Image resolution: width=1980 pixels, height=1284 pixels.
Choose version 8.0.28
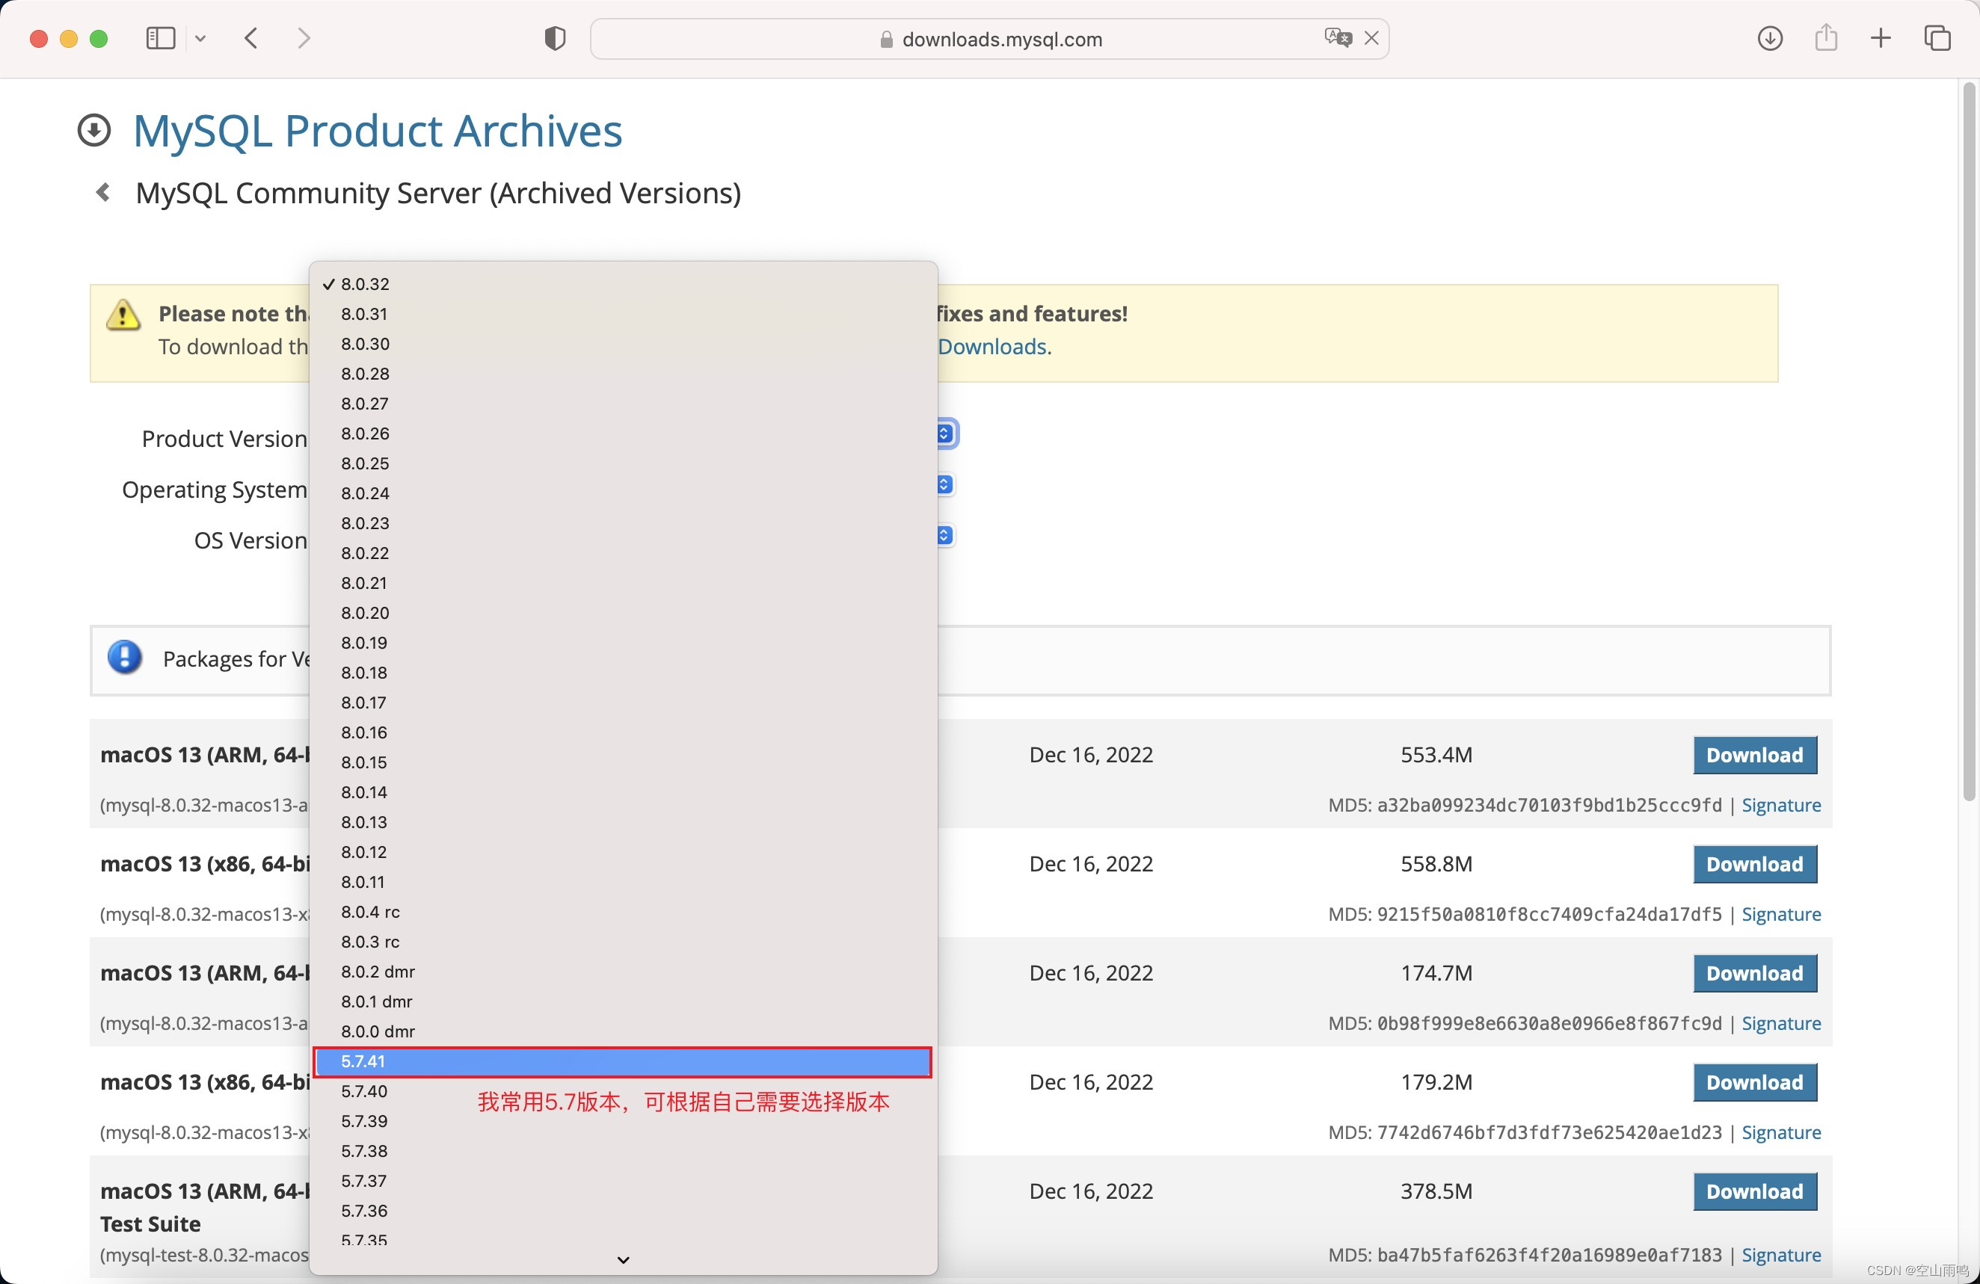coord(623,374)
